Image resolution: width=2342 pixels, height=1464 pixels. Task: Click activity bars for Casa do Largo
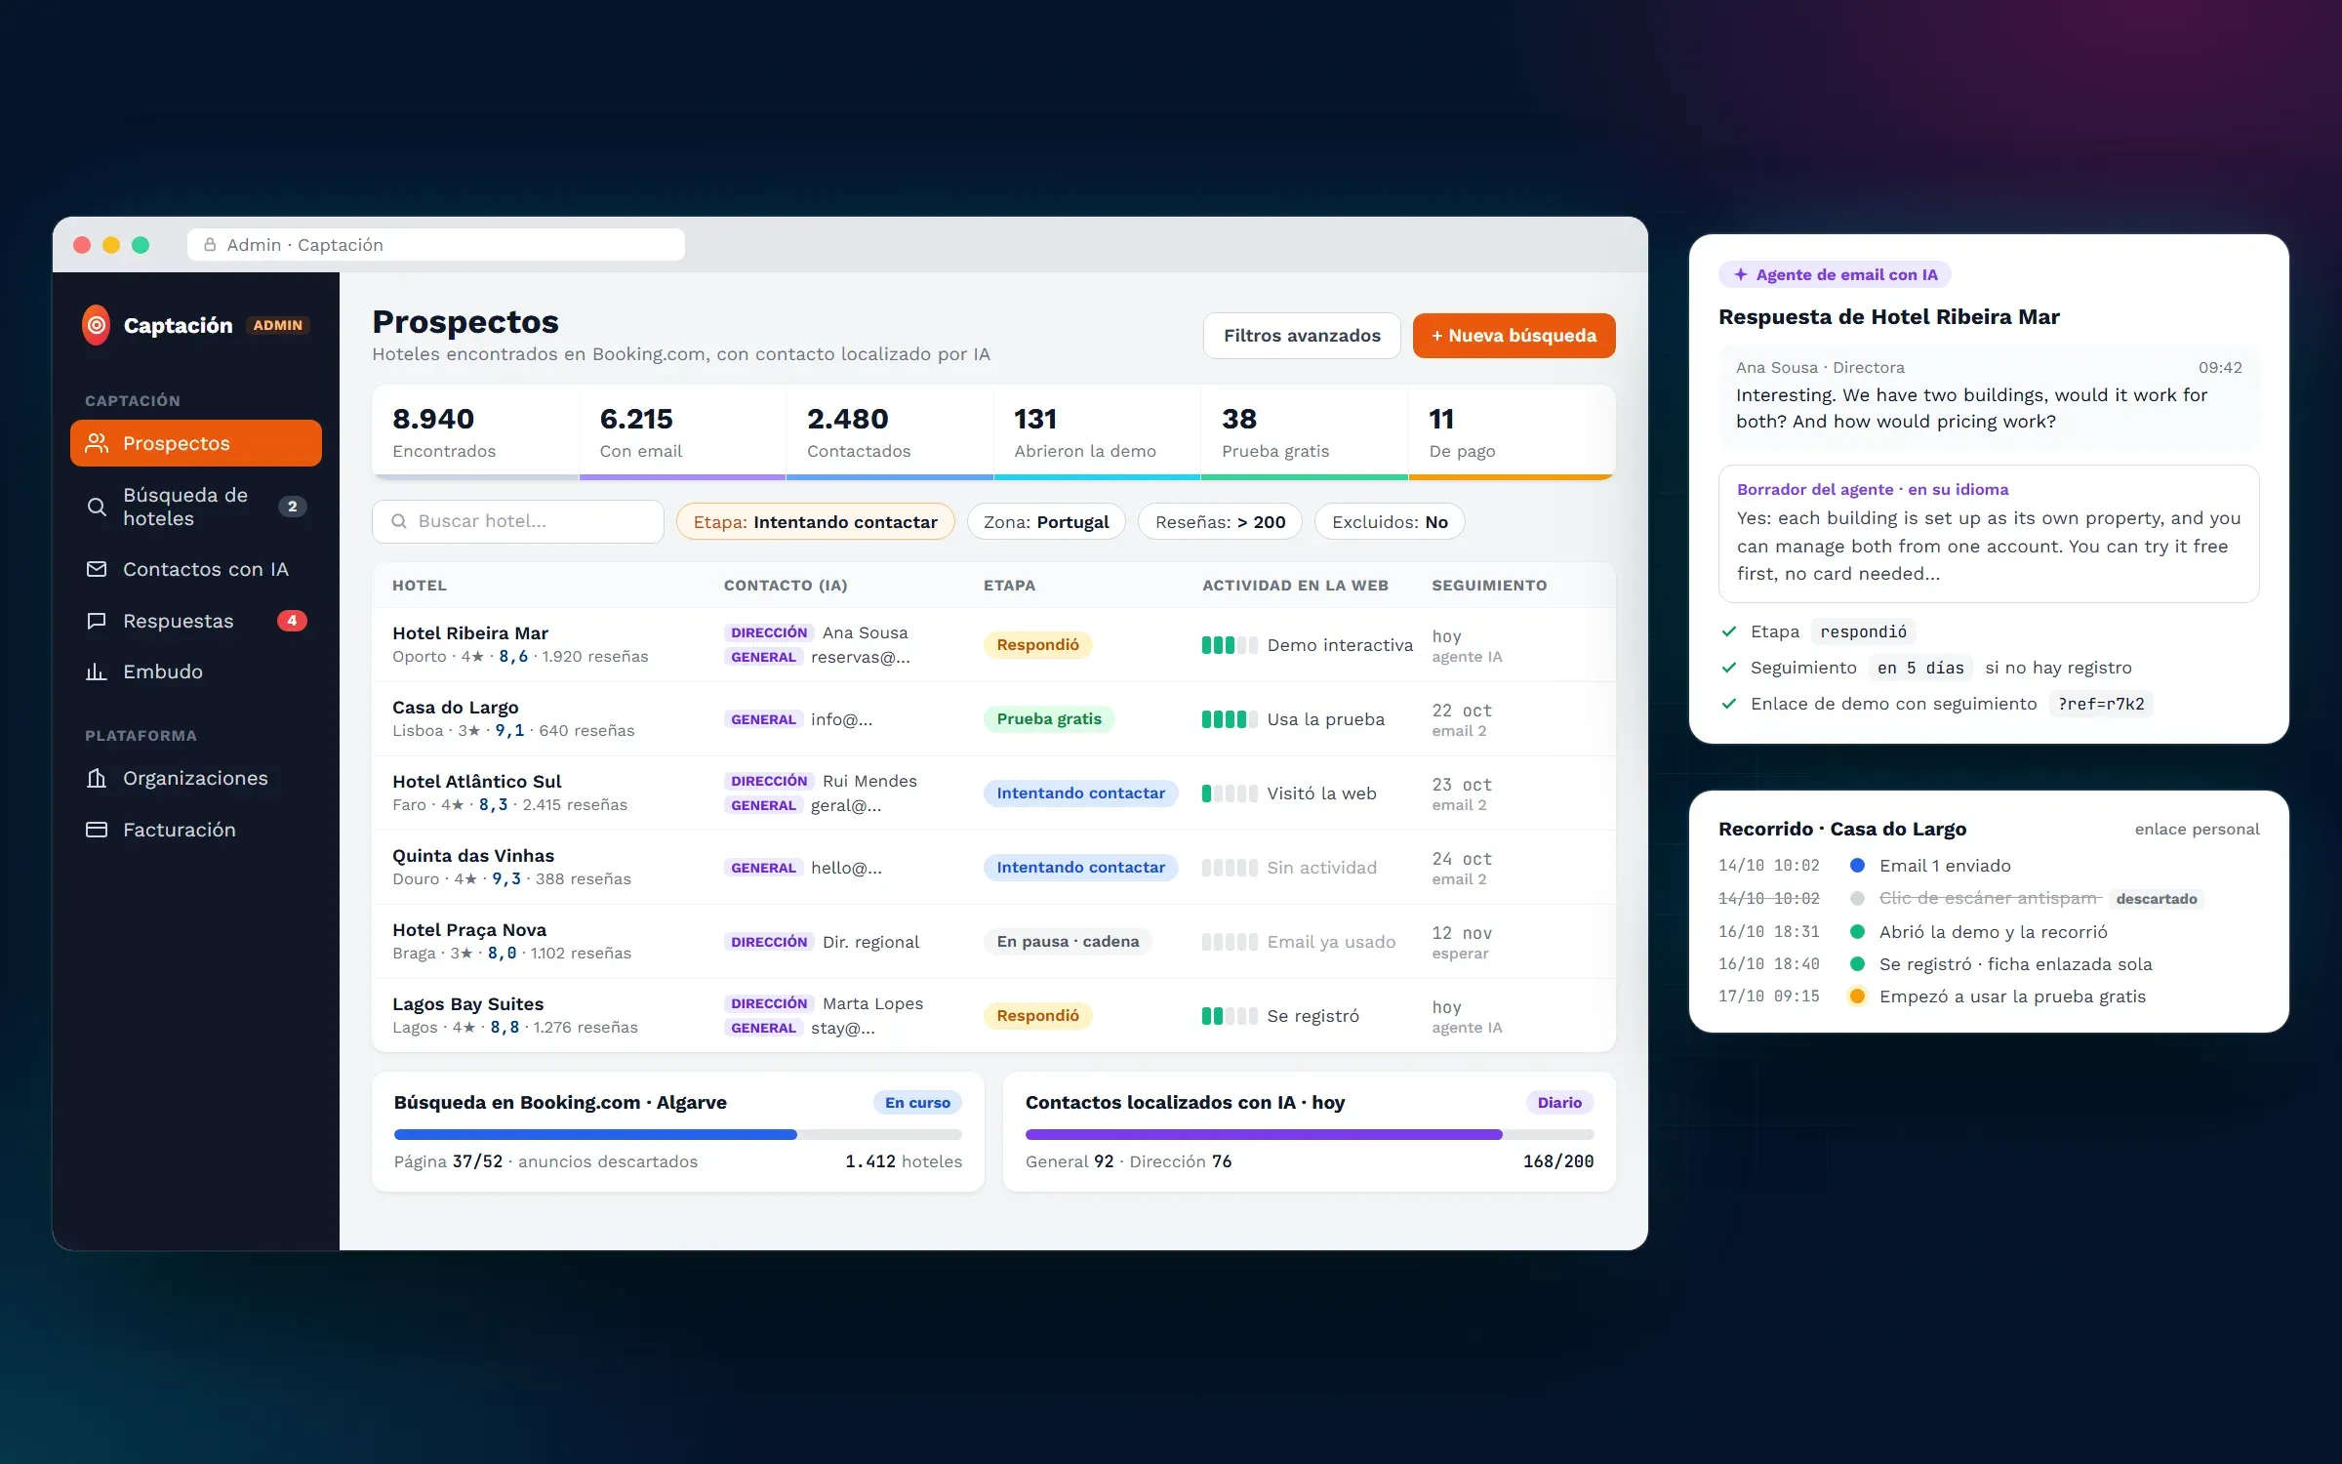(x=1230, y=719)
